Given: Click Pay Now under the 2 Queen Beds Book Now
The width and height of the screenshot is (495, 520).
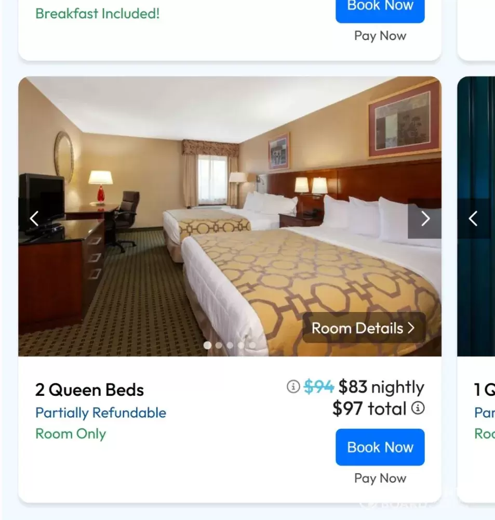Looking at the screenshot, I should pos(380,478).
